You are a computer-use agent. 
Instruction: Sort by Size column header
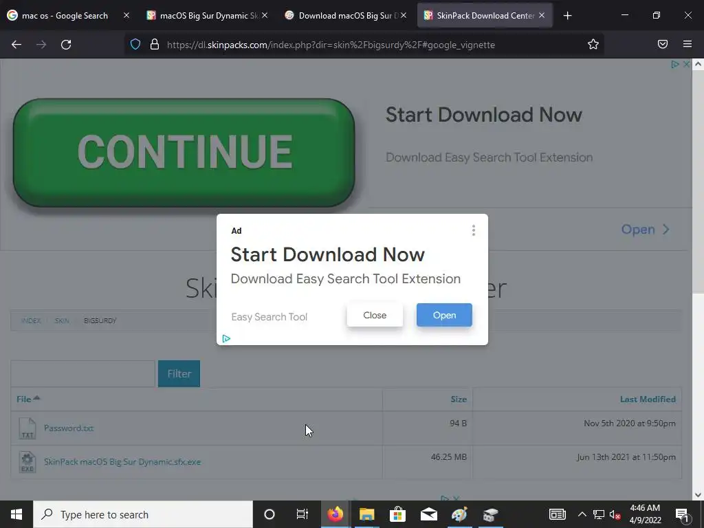coord(459,399)
